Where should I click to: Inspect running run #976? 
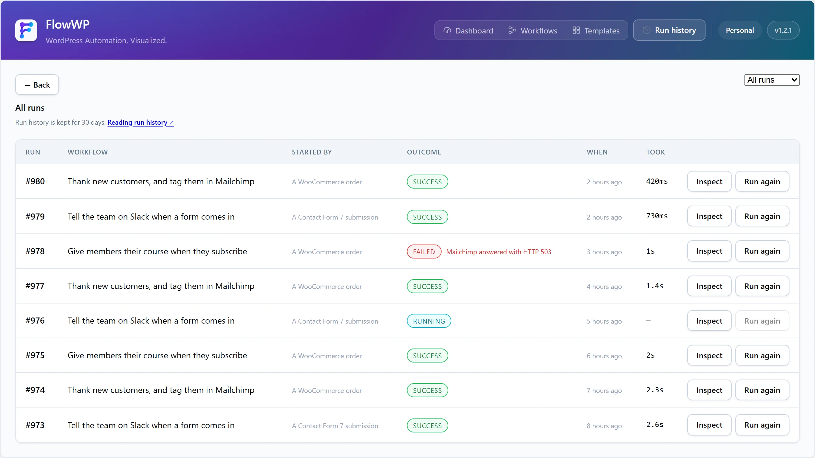[709, 321]
